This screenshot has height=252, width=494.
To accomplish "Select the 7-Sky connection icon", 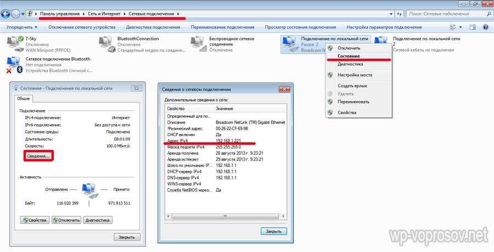I will click(x=15, y=44).
